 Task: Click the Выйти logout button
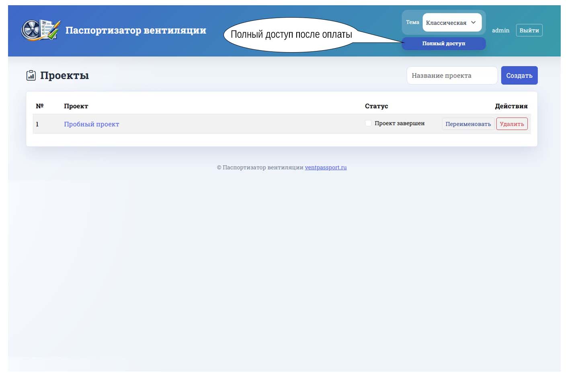click(x=529, y=30)
